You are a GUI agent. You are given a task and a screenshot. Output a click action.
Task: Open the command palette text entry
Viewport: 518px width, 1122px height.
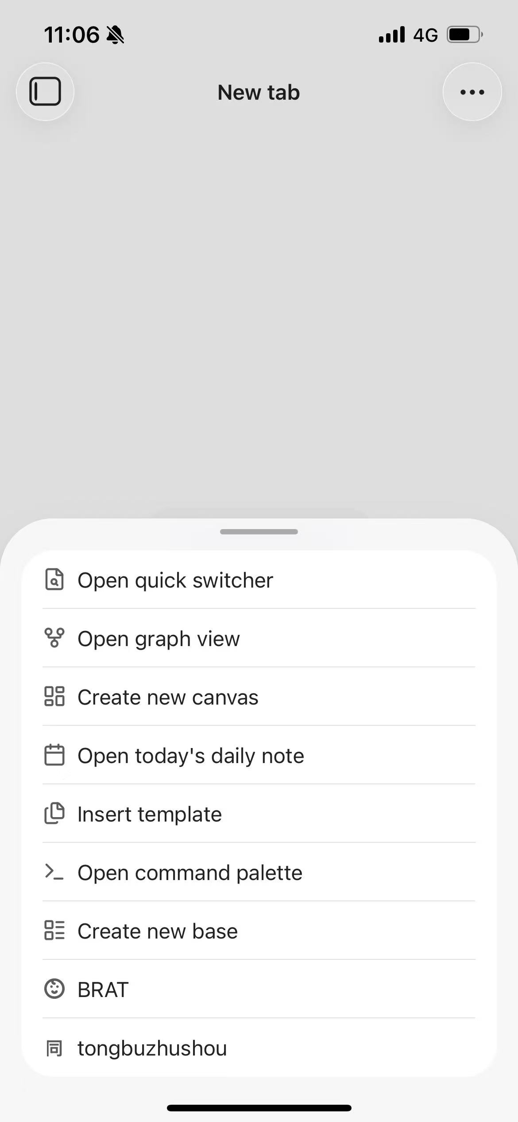point(190,873)
